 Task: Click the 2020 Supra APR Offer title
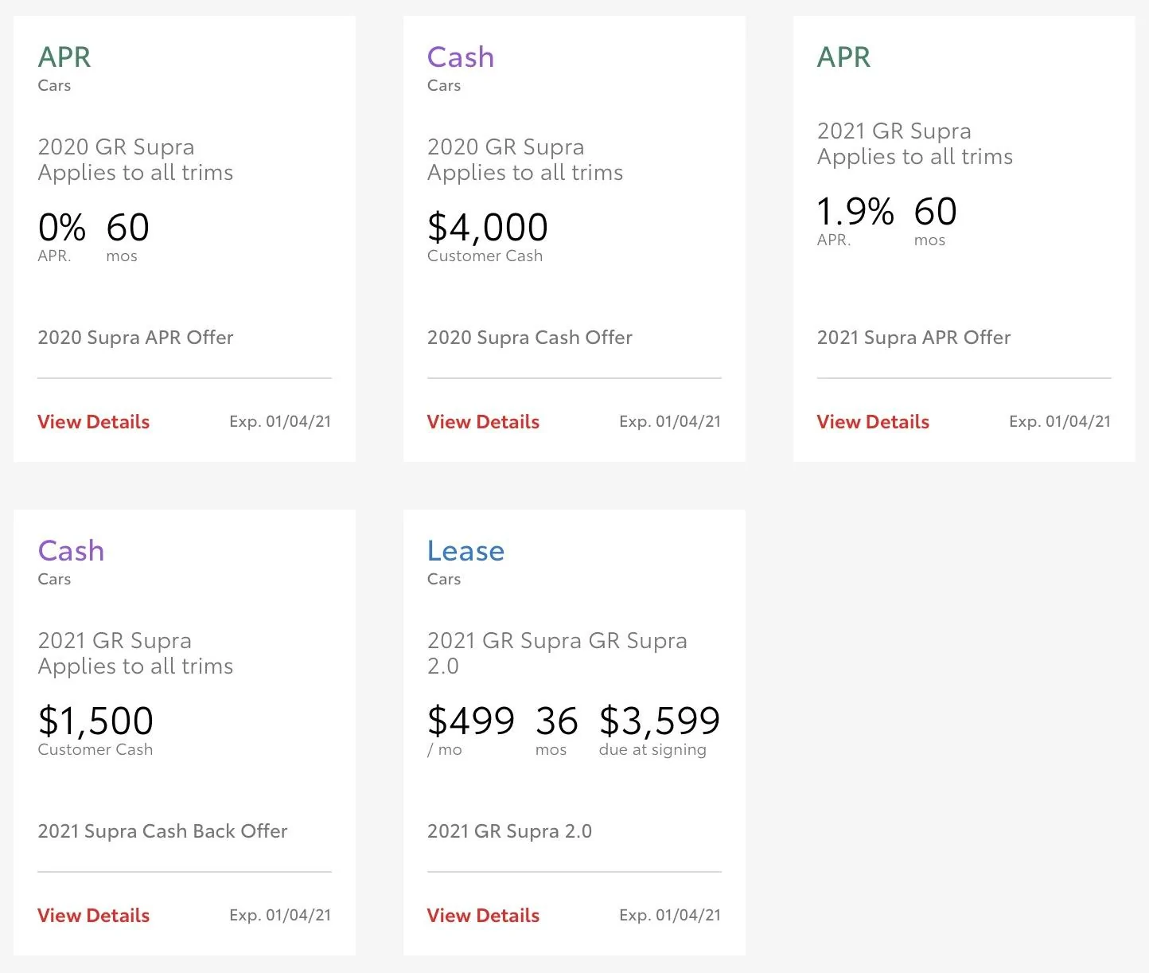(135, 338)
